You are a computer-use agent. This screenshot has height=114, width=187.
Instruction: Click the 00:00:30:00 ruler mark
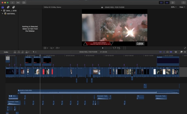(70, 56)
